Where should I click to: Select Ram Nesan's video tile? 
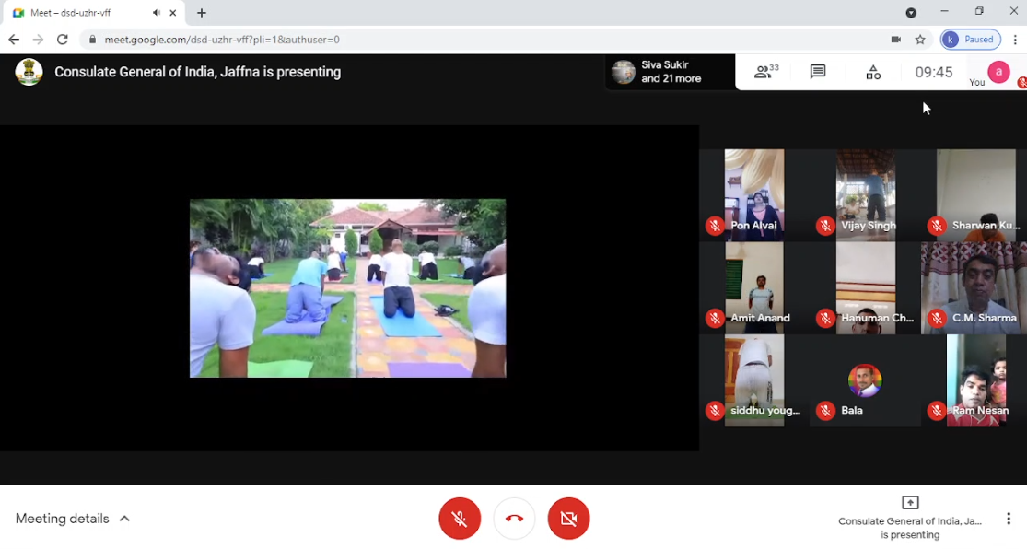975,380
